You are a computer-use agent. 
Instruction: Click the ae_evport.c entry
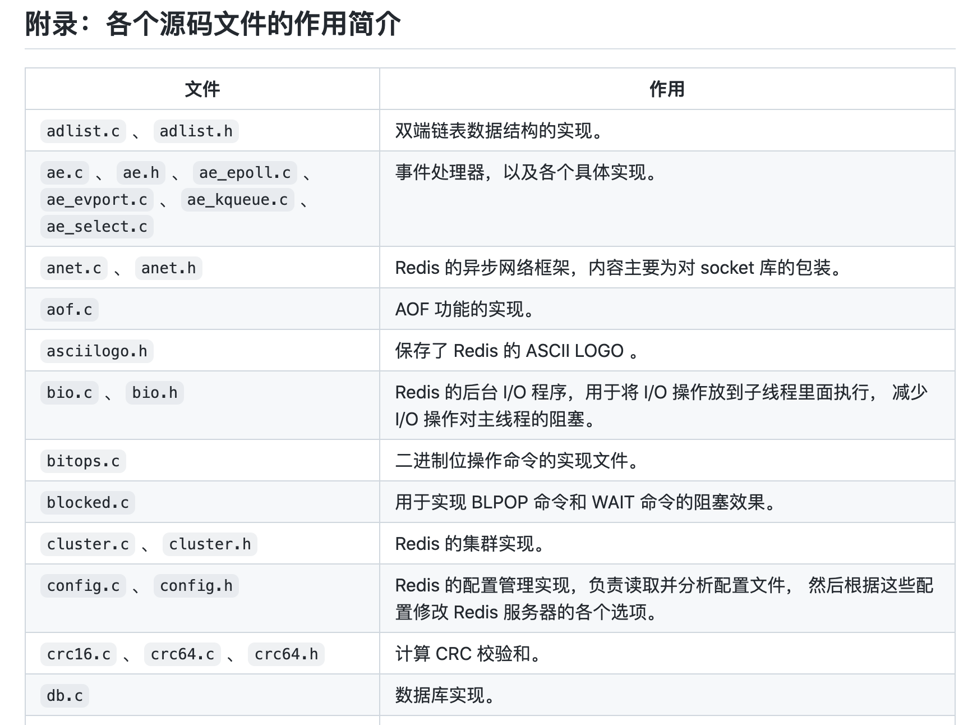[96, 200]
